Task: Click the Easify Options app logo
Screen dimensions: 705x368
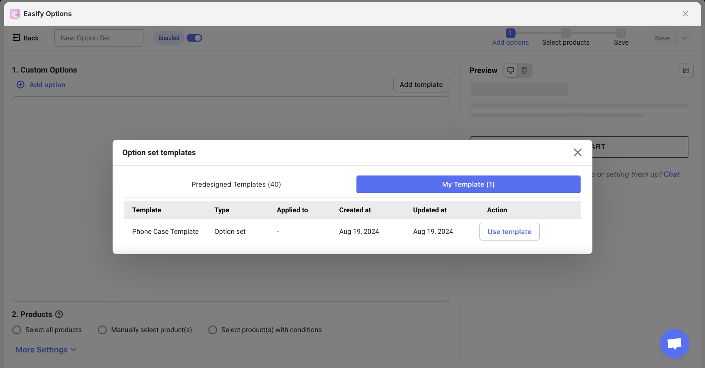Action: click(14, 13)
